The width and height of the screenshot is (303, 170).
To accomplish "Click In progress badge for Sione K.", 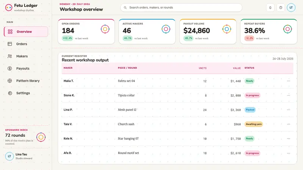I will tap(252, 96).
